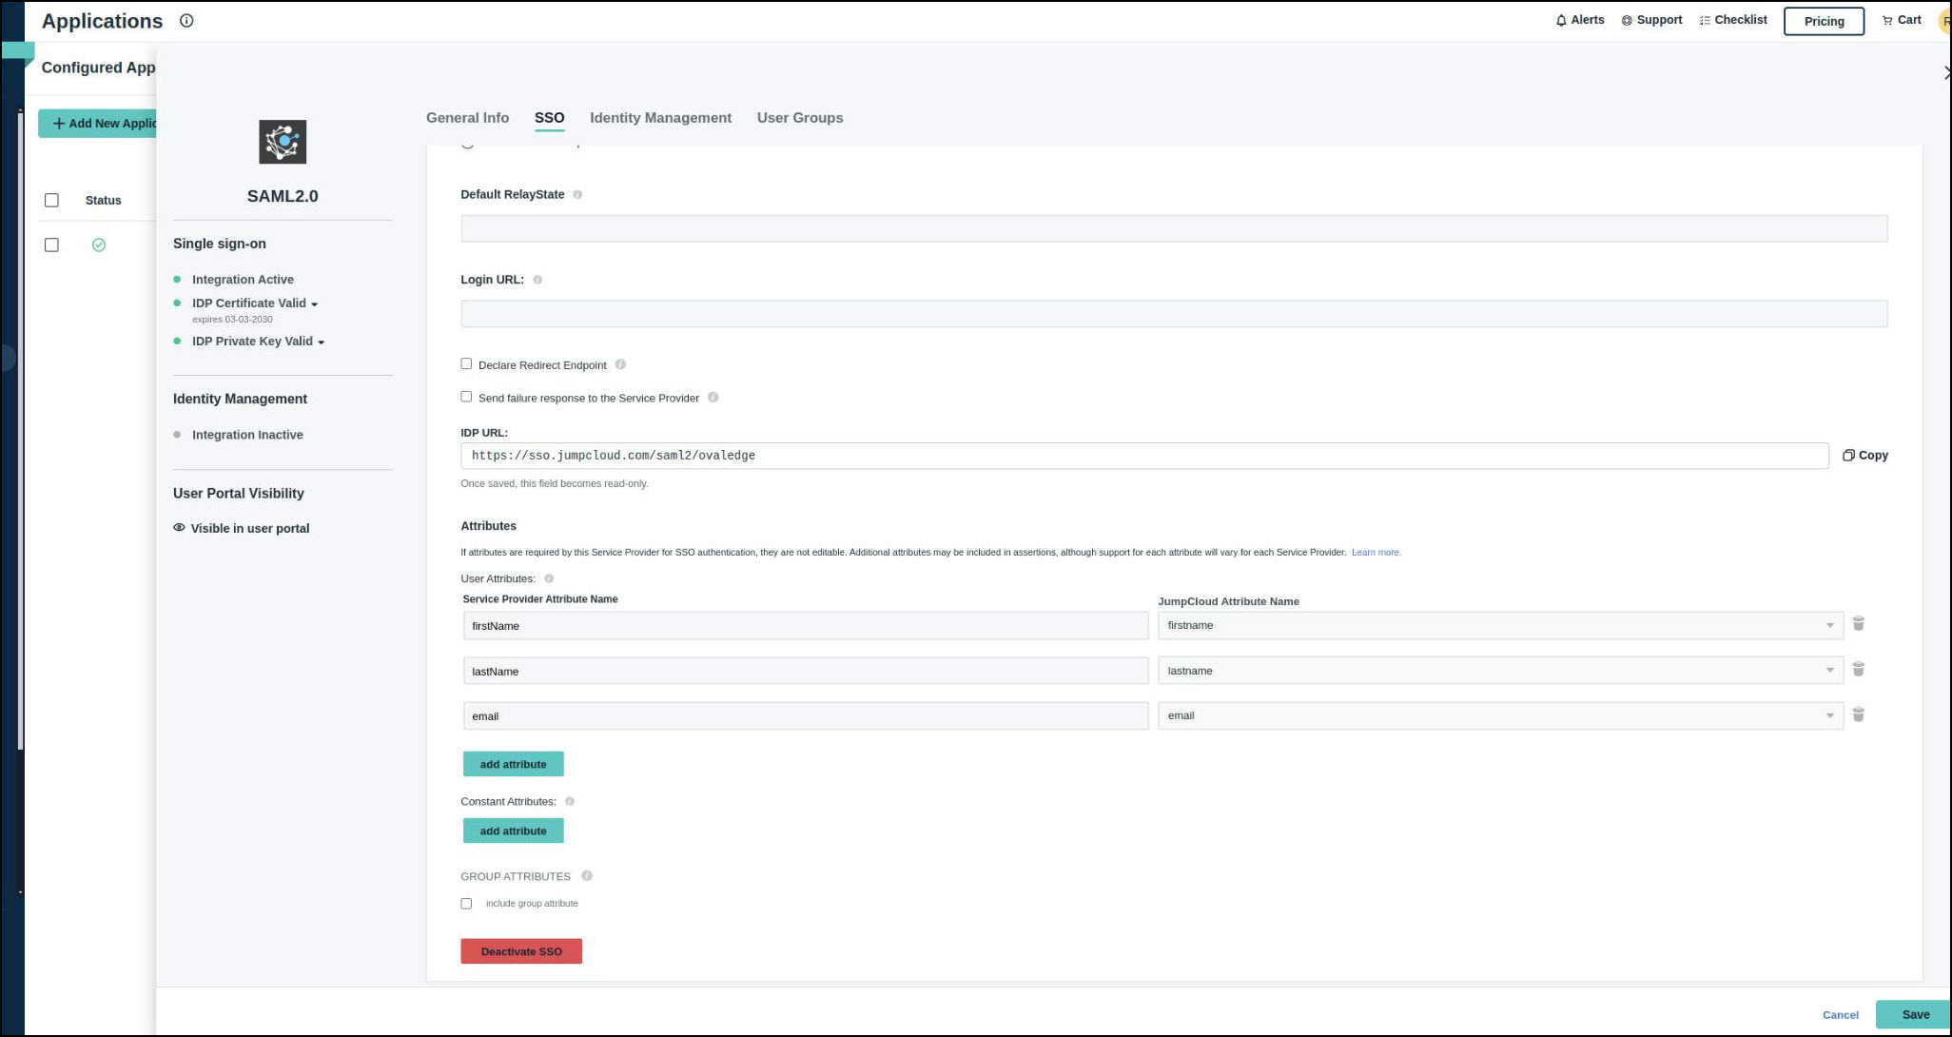Click into the Login URL field
1952x1037 pixels.
click(1173, 314)
